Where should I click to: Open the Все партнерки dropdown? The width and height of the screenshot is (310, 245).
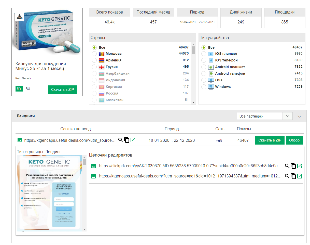[x=264, y=116]
